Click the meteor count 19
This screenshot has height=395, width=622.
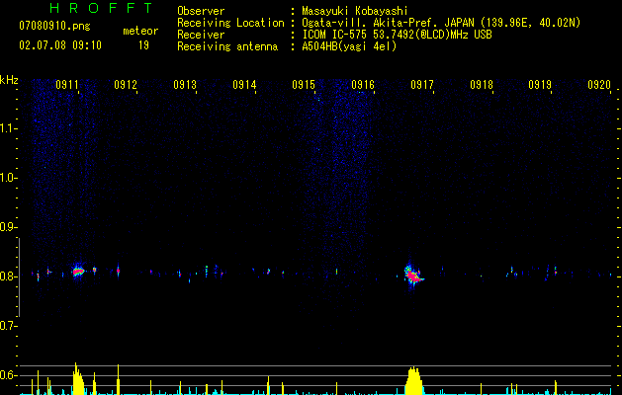coord(143,45)
